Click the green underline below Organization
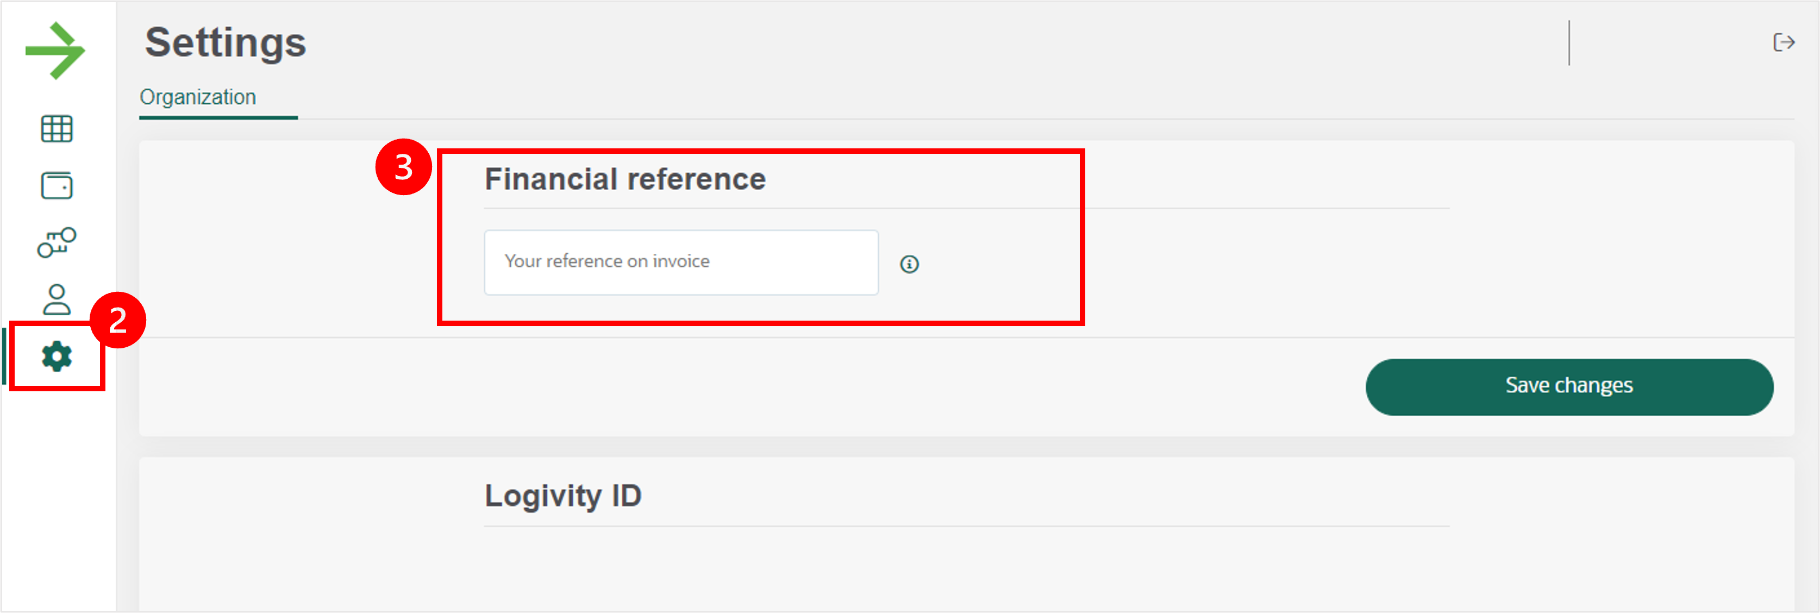This screenshot has height=613, width=1820. [x=218, y=117]
